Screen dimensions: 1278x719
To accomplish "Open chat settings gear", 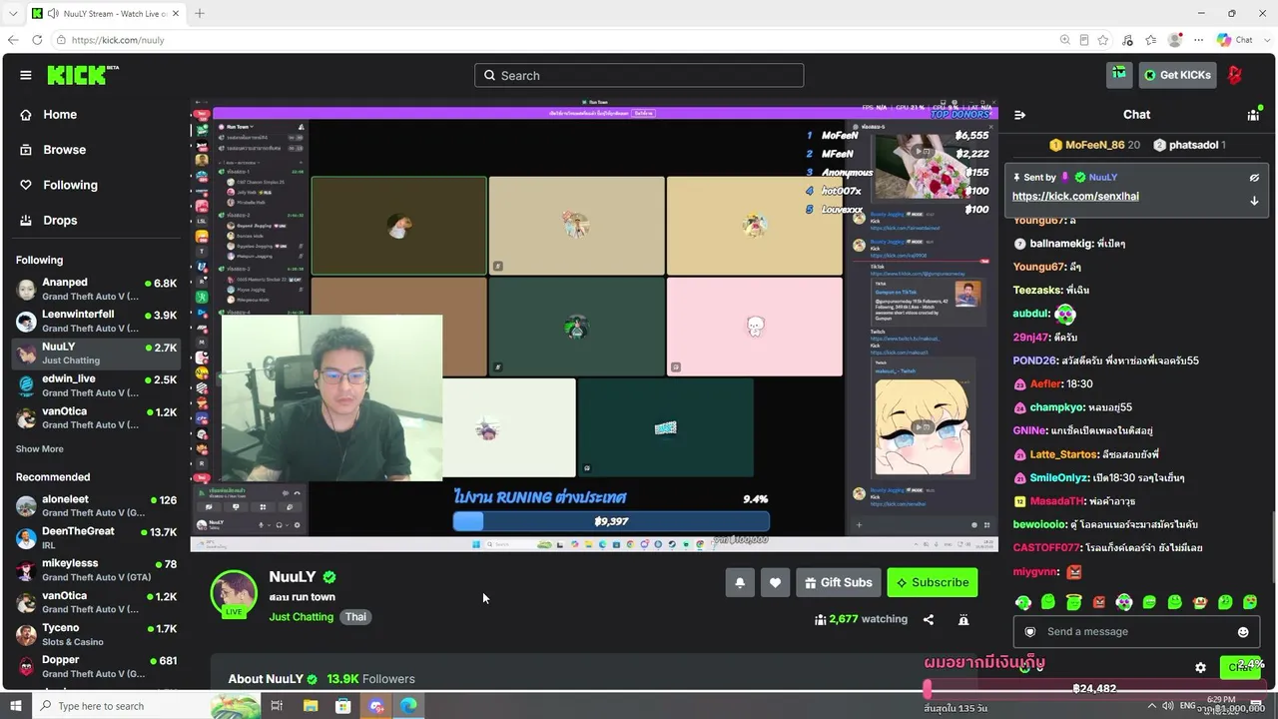I will [1200, 667].
